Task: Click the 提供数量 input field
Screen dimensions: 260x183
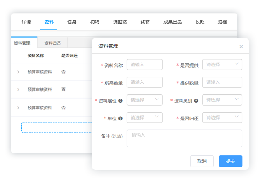Action: point(222,82)
